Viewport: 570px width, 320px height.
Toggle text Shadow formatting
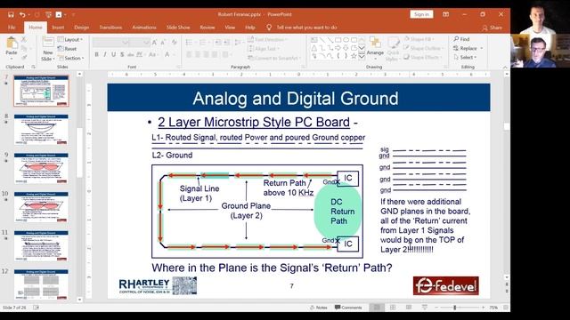click(122, 54)
